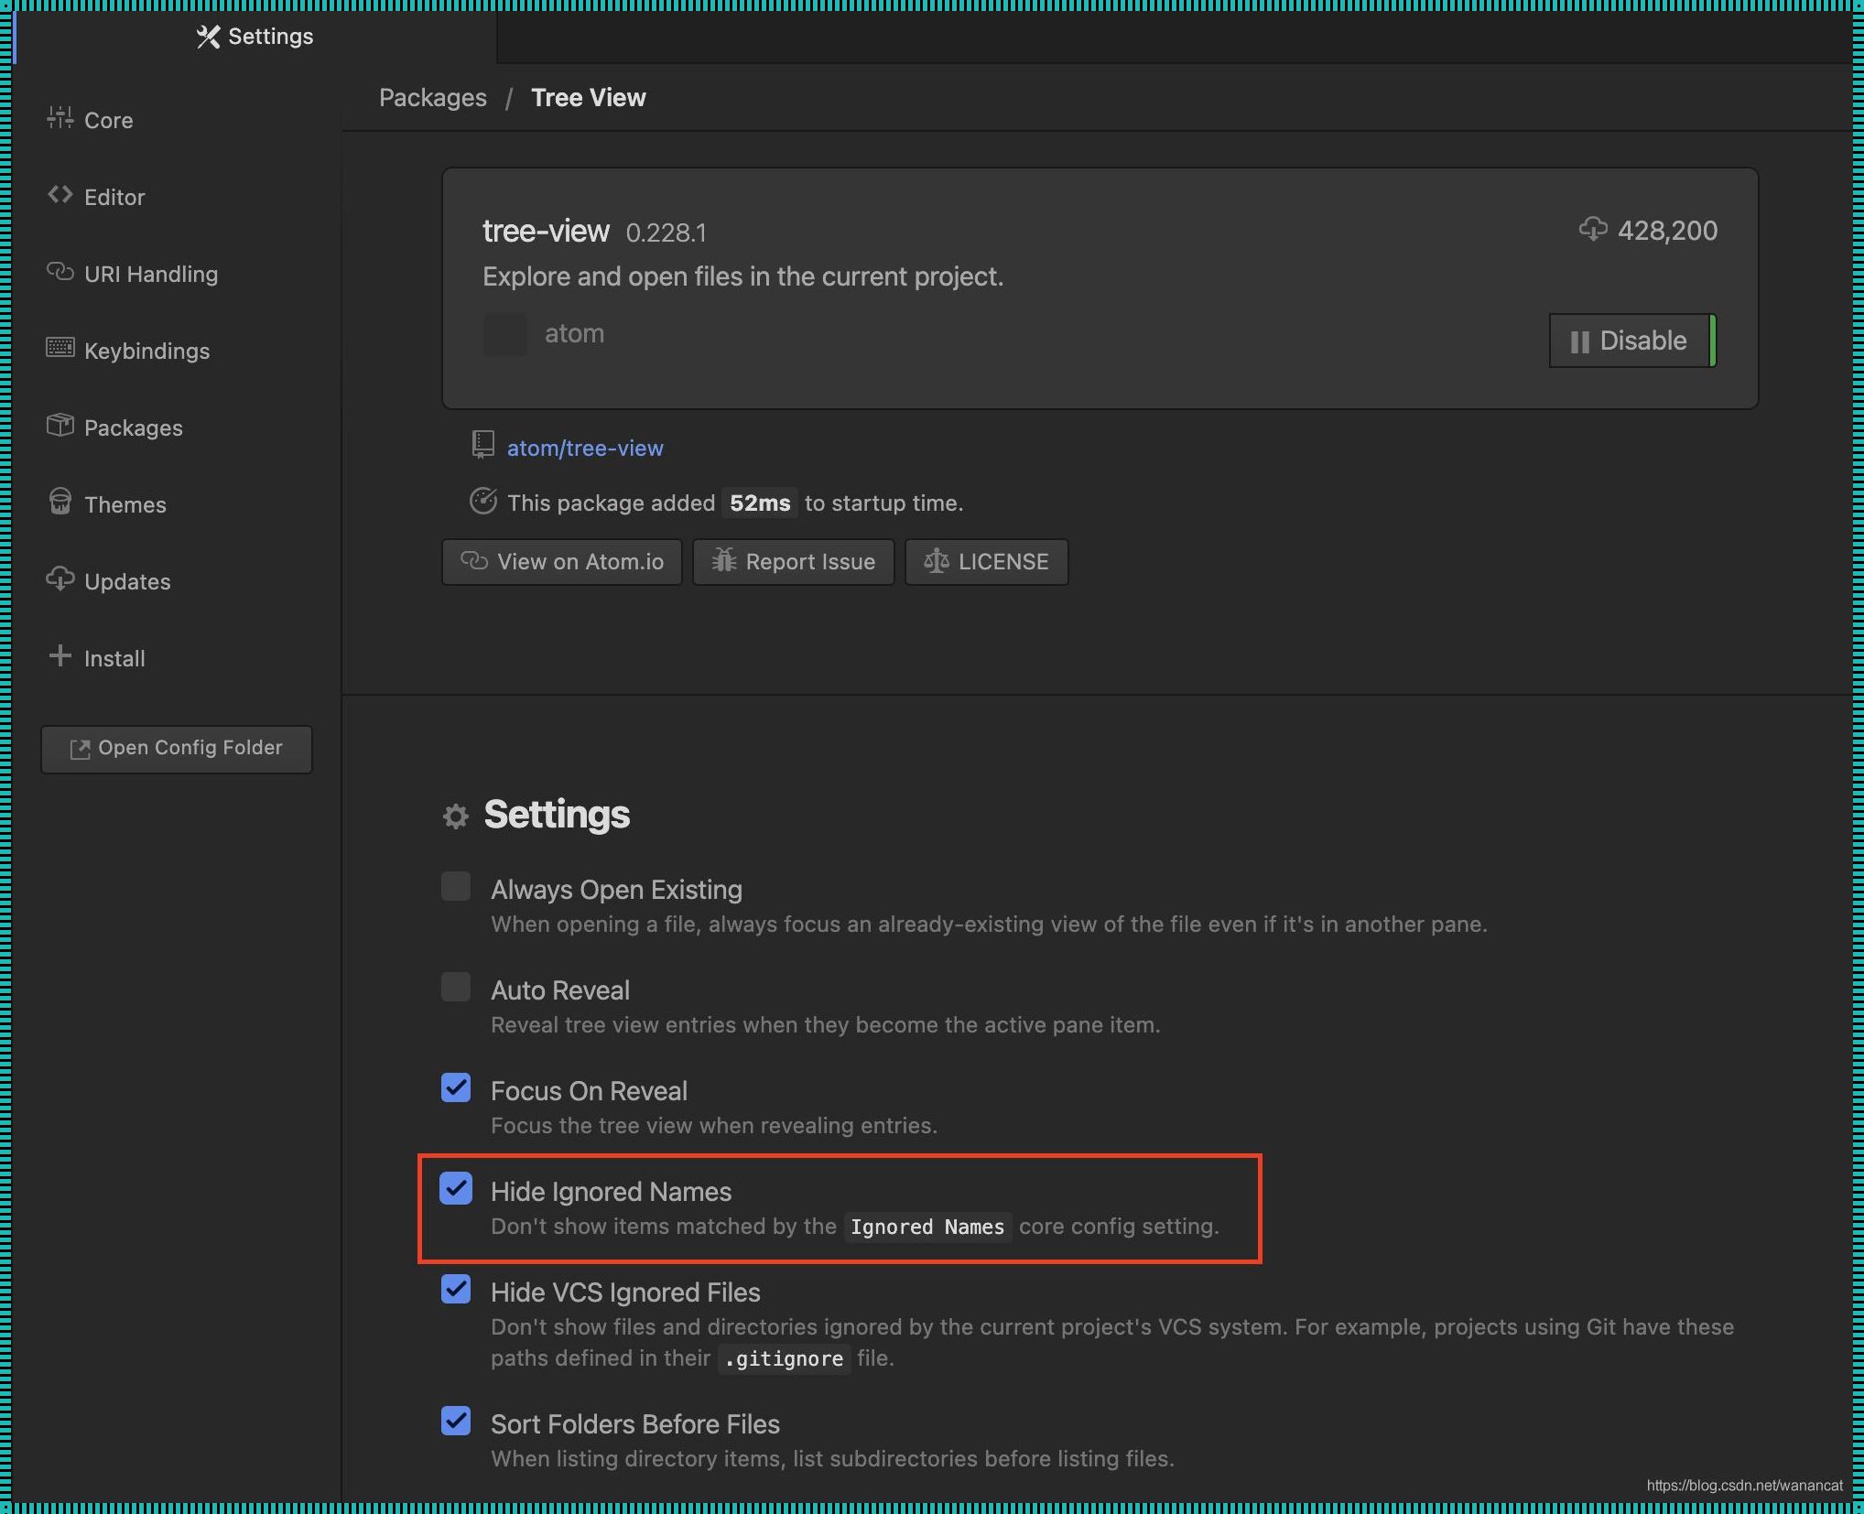Click View on Atom.io button
Viewport: 1864px width, 1514px height.
[562, 562]
